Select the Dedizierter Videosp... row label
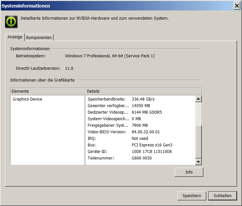Screen dimensions: 242x206 (x=108, y=112)
